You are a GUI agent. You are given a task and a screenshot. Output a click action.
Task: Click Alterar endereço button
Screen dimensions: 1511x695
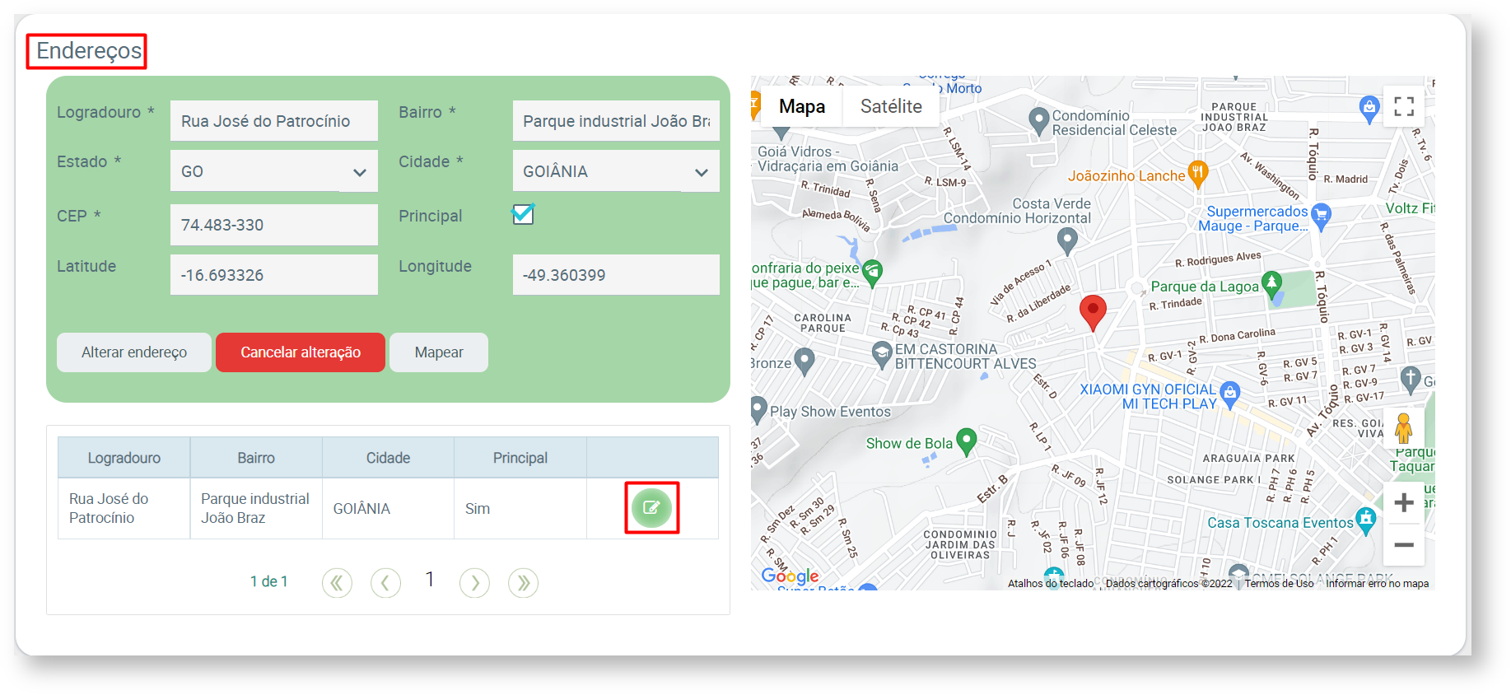point(134,352)
